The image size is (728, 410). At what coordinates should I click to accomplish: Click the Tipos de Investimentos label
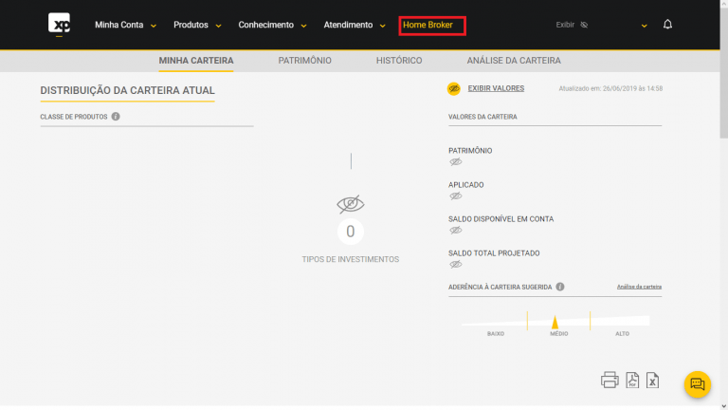tap(351, 259)
